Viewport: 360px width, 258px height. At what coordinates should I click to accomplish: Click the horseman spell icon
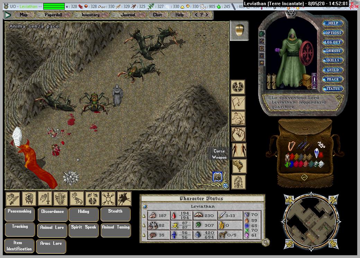click(x=124, y=199)
